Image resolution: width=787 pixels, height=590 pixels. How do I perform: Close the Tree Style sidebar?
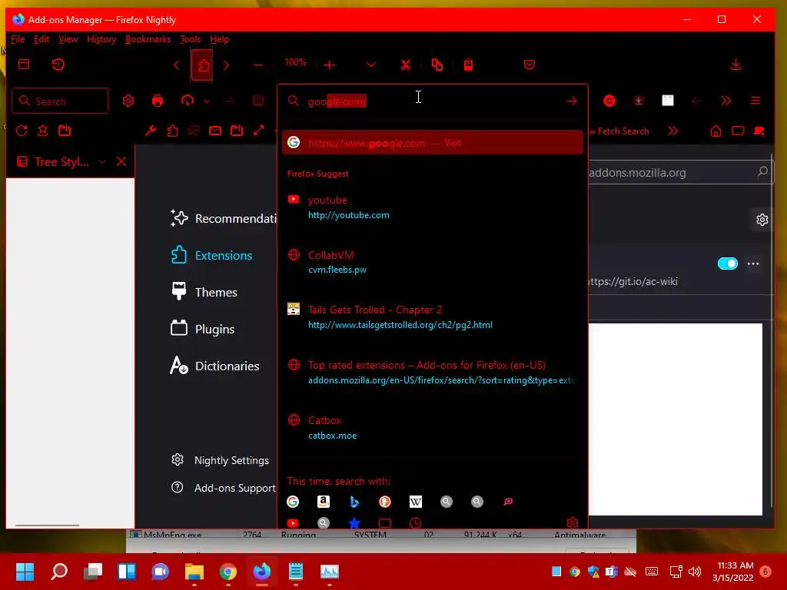click(121, 161)
